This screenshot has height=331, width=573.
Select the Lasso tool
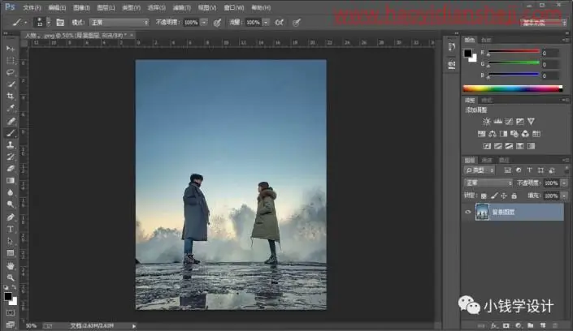coord(11,72)
